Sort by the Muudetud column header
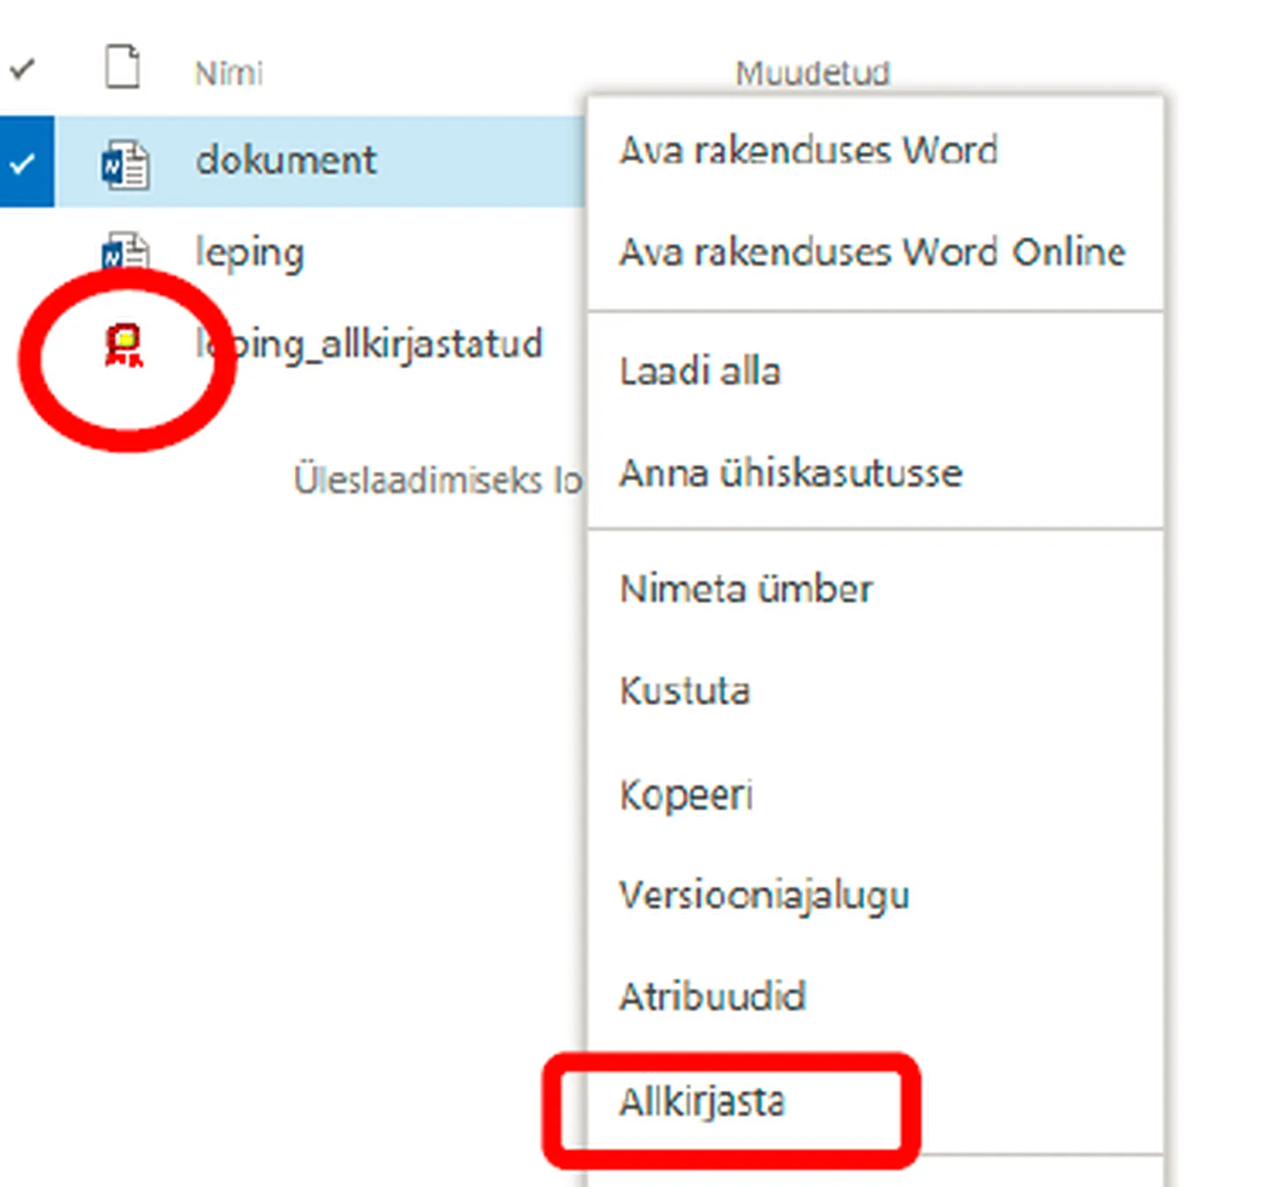This screenshot has width=1265, height=1187. click(x=812, y=73)
